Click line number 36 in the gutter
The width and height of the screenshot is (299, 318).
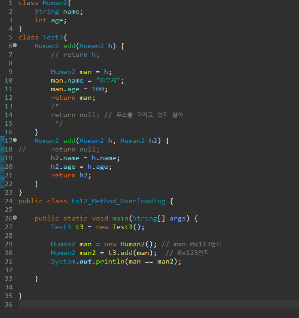point(9,304)
